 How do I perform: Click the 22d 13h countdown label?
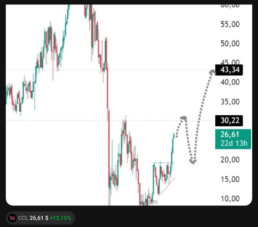234,143
